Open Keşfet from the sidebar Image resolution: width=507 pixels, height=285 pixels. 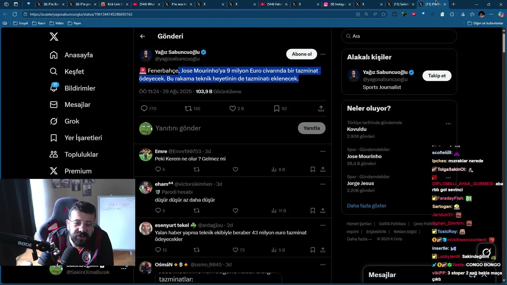click(67, 72)
